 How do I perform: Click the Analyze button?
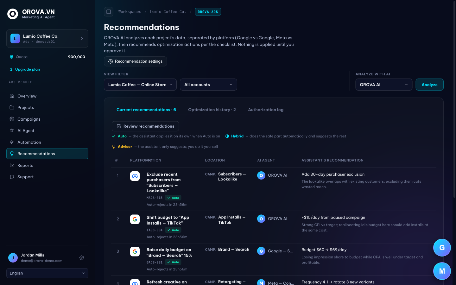[429, 85]
